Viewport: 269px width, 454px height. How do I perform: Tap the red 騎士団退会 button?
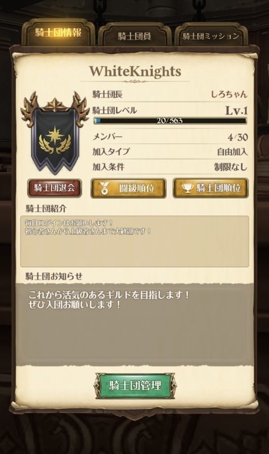coord(54,188)
